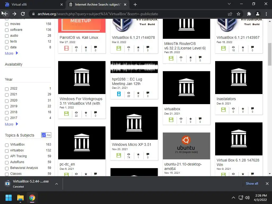Expand More media types list

click(x=11, y=53)
